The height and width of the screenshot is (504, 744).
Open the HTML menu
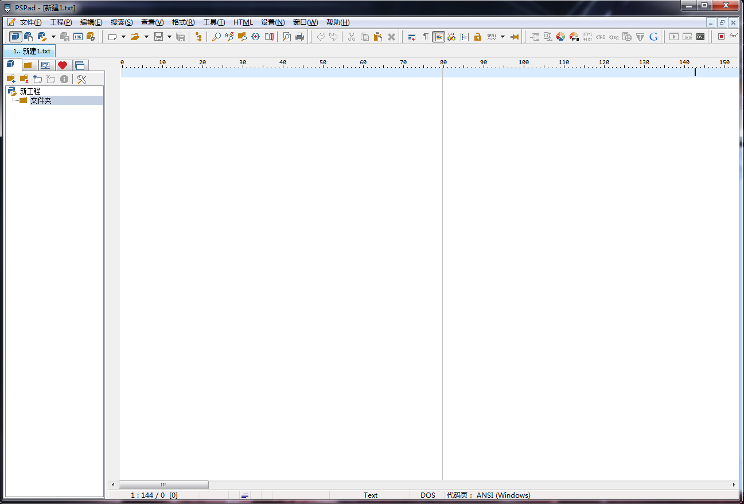click(243, 22)
